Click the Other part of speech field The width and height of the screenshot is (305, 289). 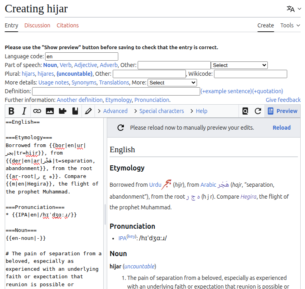pos(174,65)
